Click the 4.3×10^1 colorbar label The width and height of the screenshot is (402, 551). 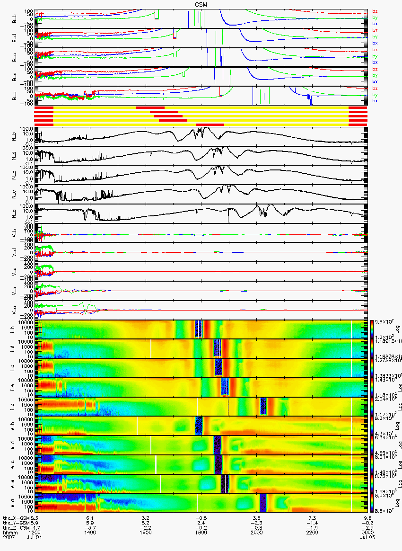coord(384,433)
